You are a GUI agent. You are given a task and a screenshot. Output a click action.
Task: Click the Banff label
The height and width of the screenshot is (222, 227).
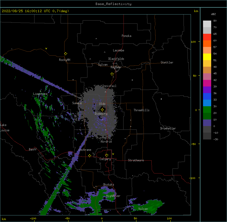pos(33,149)
